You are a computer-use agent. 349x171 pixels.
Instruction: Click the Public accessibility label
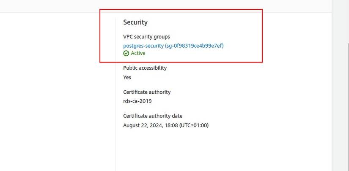[x=145, y=68]
